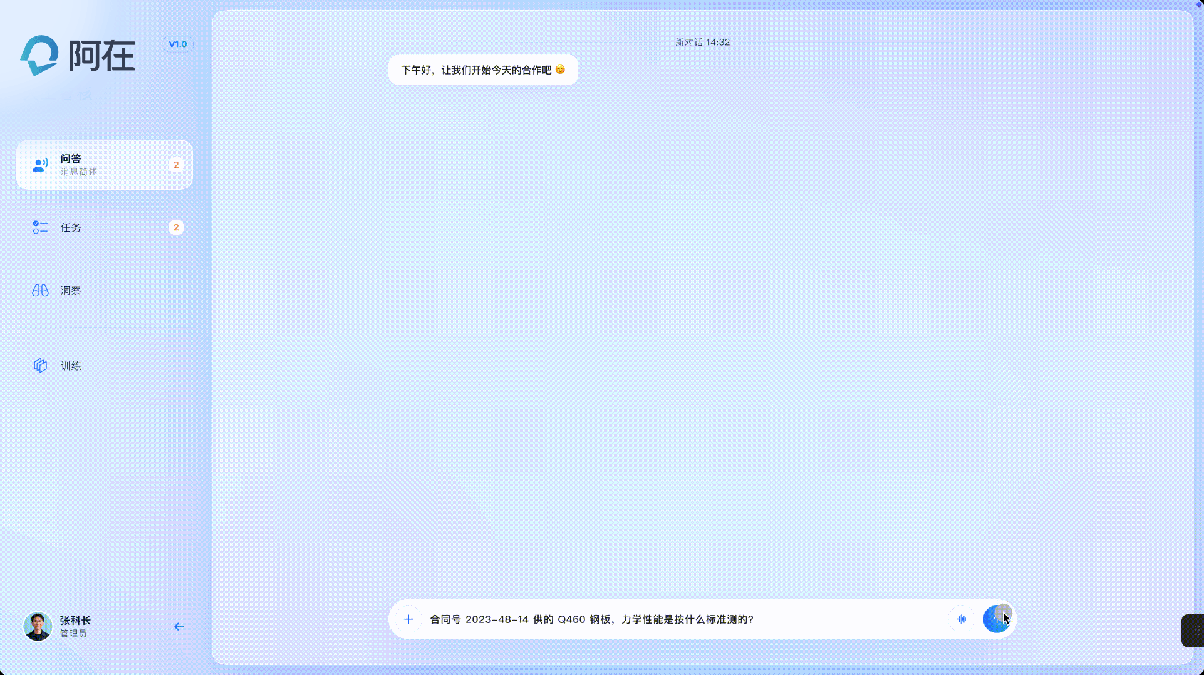Start voice input with waveform icon

pos(962,619)
